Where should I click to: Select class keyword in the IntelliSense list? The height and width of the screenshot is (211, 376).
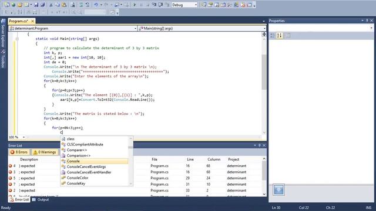coord(94,139)
